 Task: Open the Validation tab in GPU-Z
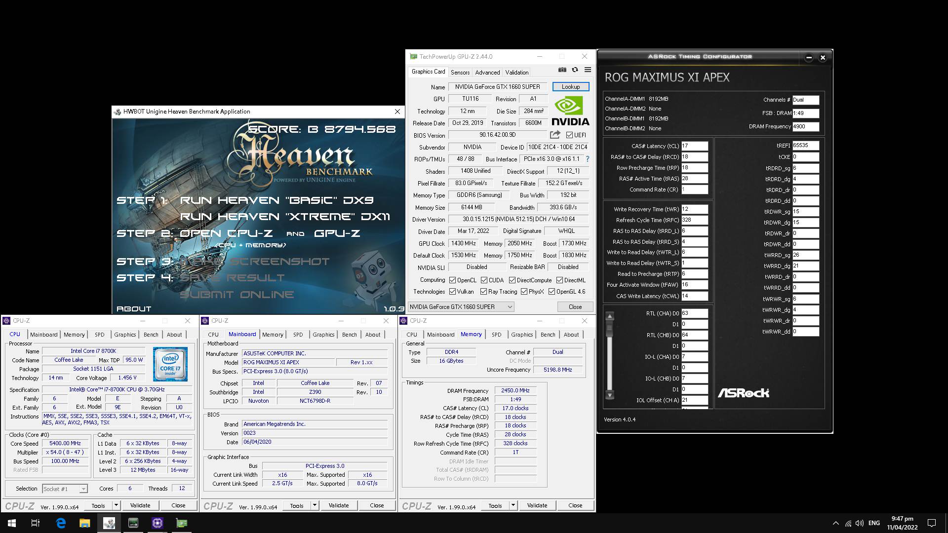tap(516, 73)
